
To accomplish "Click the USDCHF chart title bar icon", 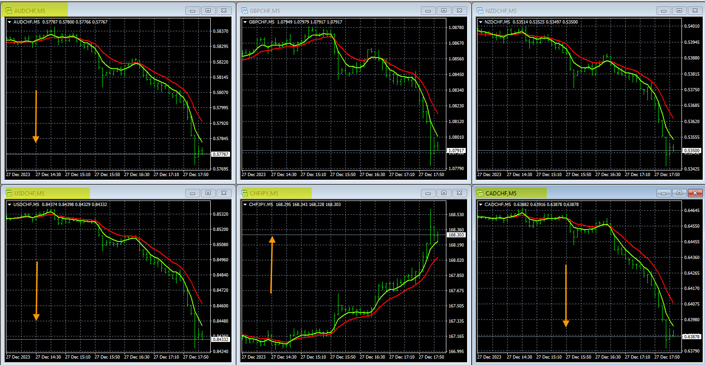I will (9, 193).
